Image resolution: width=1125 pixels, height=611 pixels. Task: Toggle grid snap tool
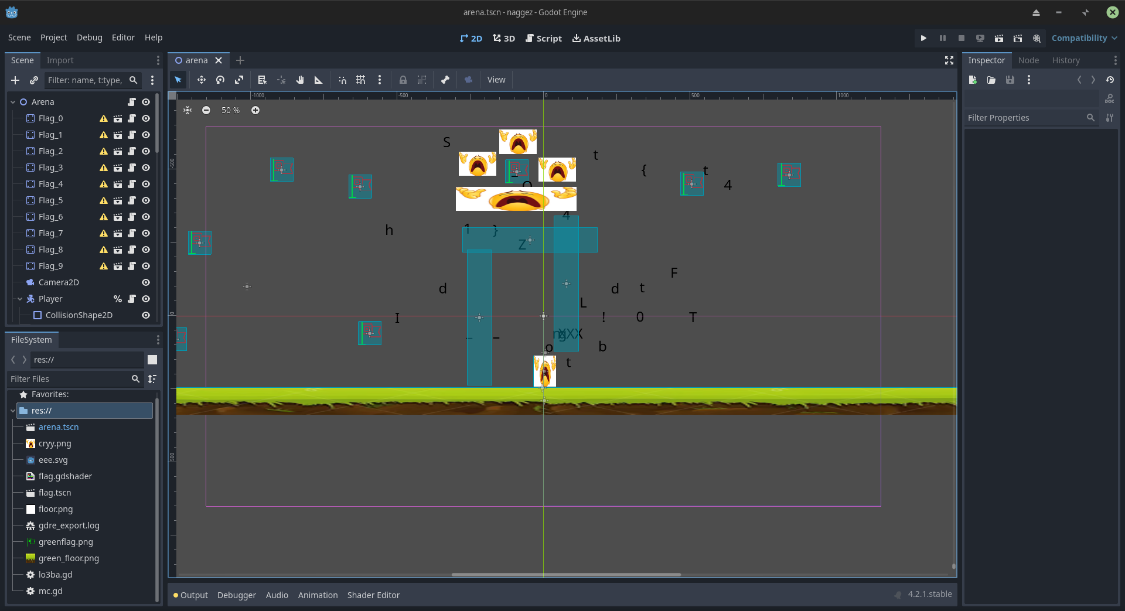pyautogui.click(x=361, y=80)
